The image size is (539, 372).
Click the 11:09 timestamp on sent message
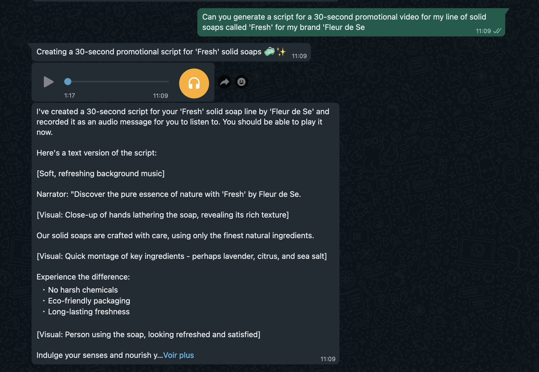(483, 31)
